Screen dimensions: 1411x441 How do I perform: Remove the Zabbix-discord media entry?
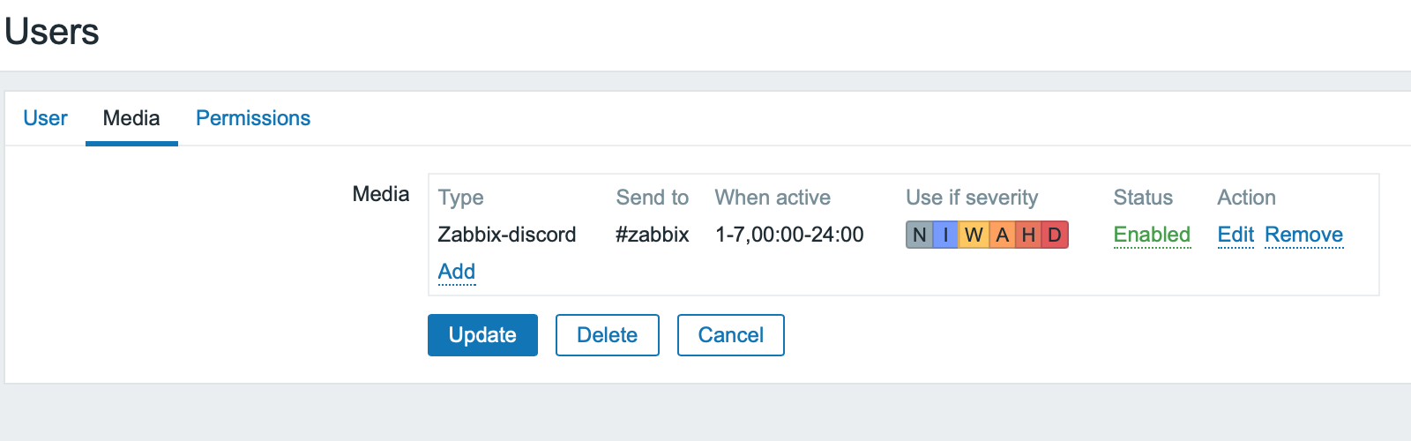point(1303,235)
